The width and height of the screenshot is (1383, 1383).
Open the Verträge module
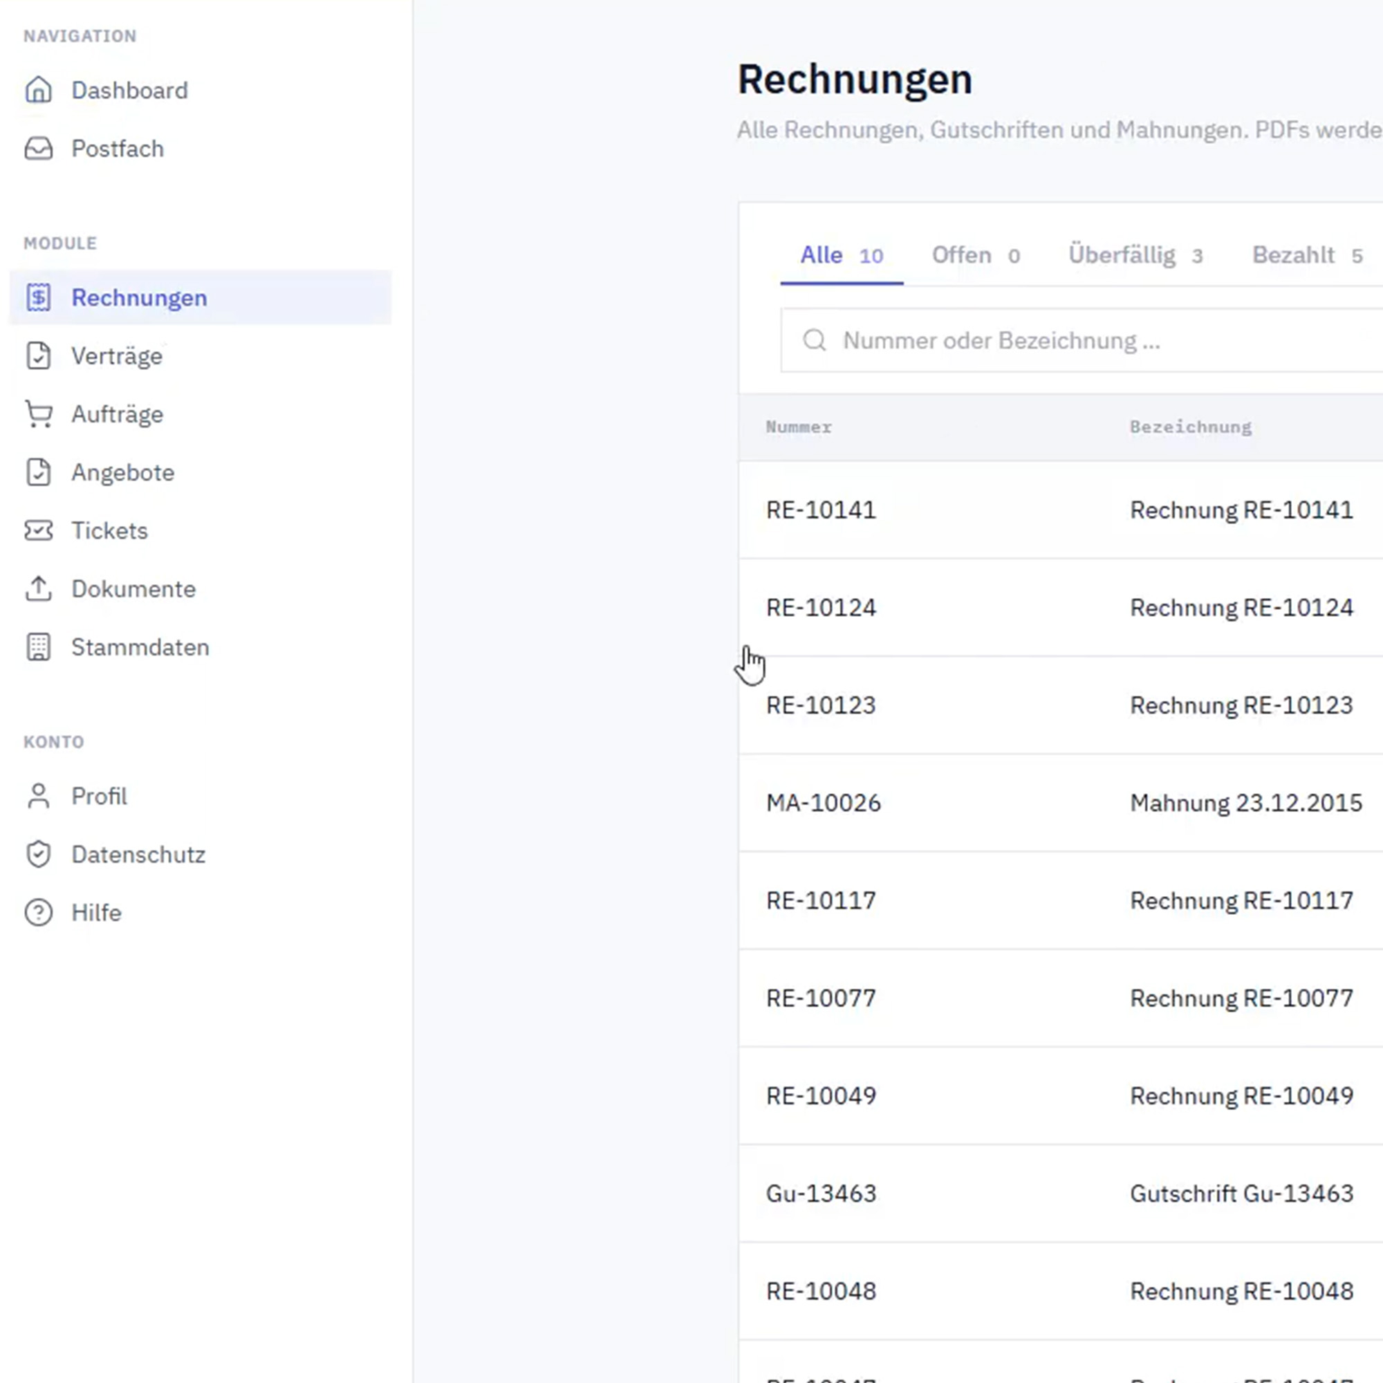tap(118, 355)
